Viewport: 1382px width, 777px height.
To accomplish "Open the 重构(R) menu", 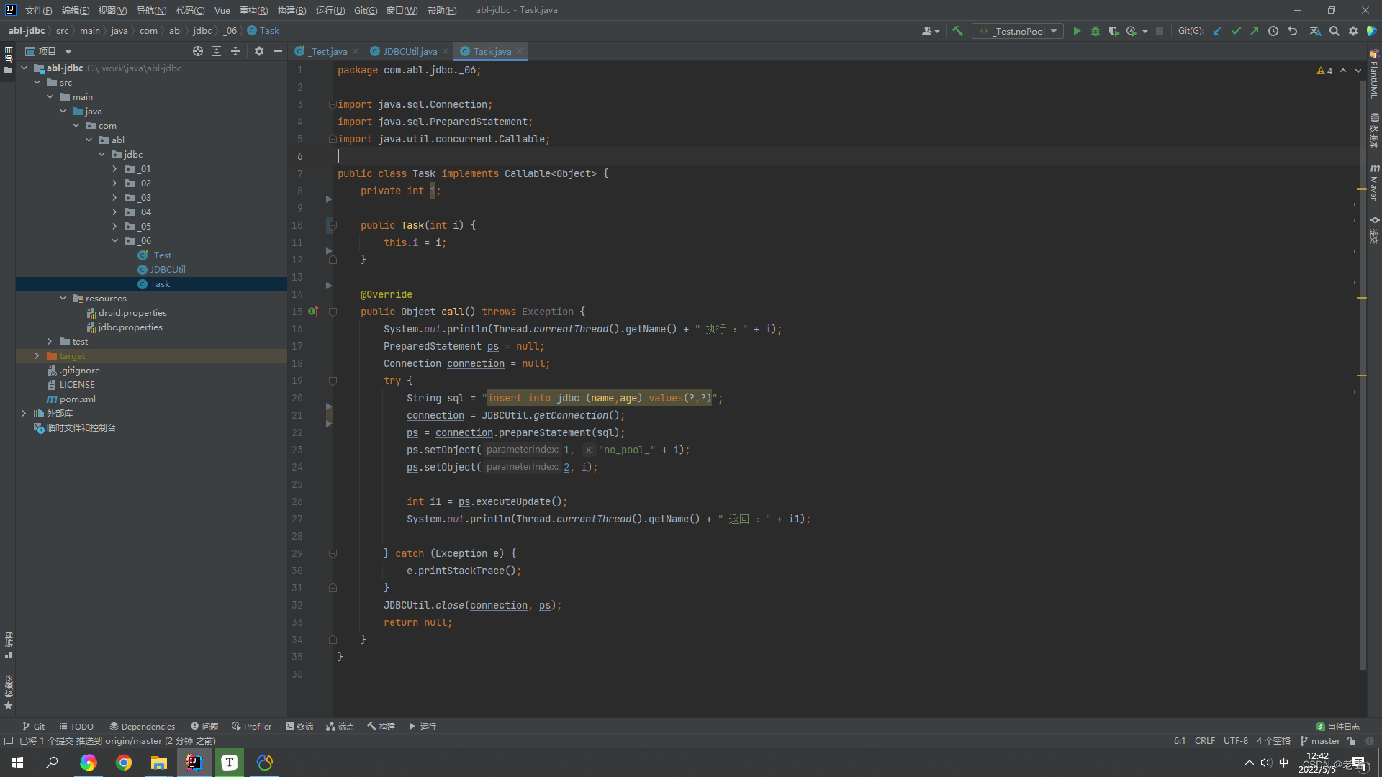I will click(x=253, y=10).
